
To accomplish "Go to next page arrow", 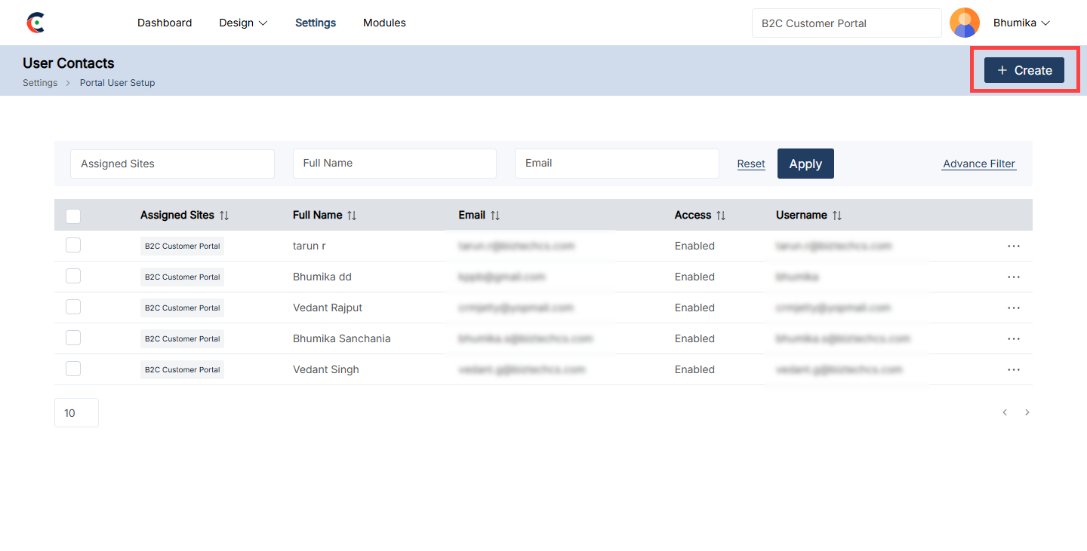I will [1027, 412].
